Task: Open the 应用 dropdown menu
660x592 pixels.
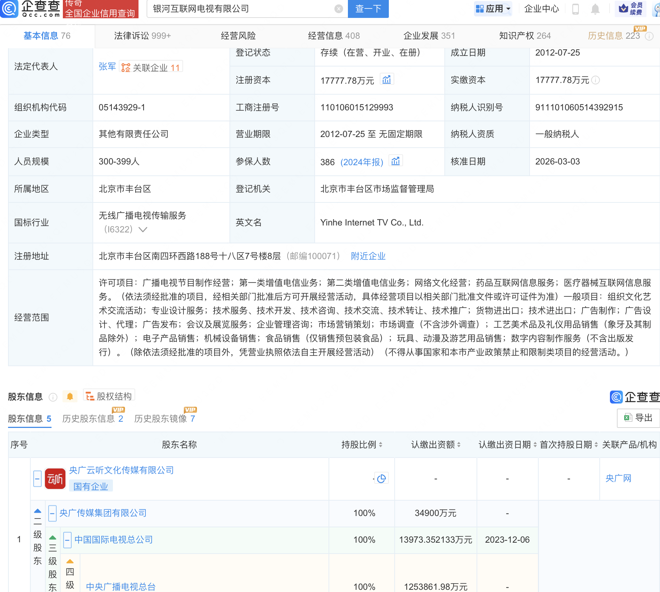Action: coord(493,9)
